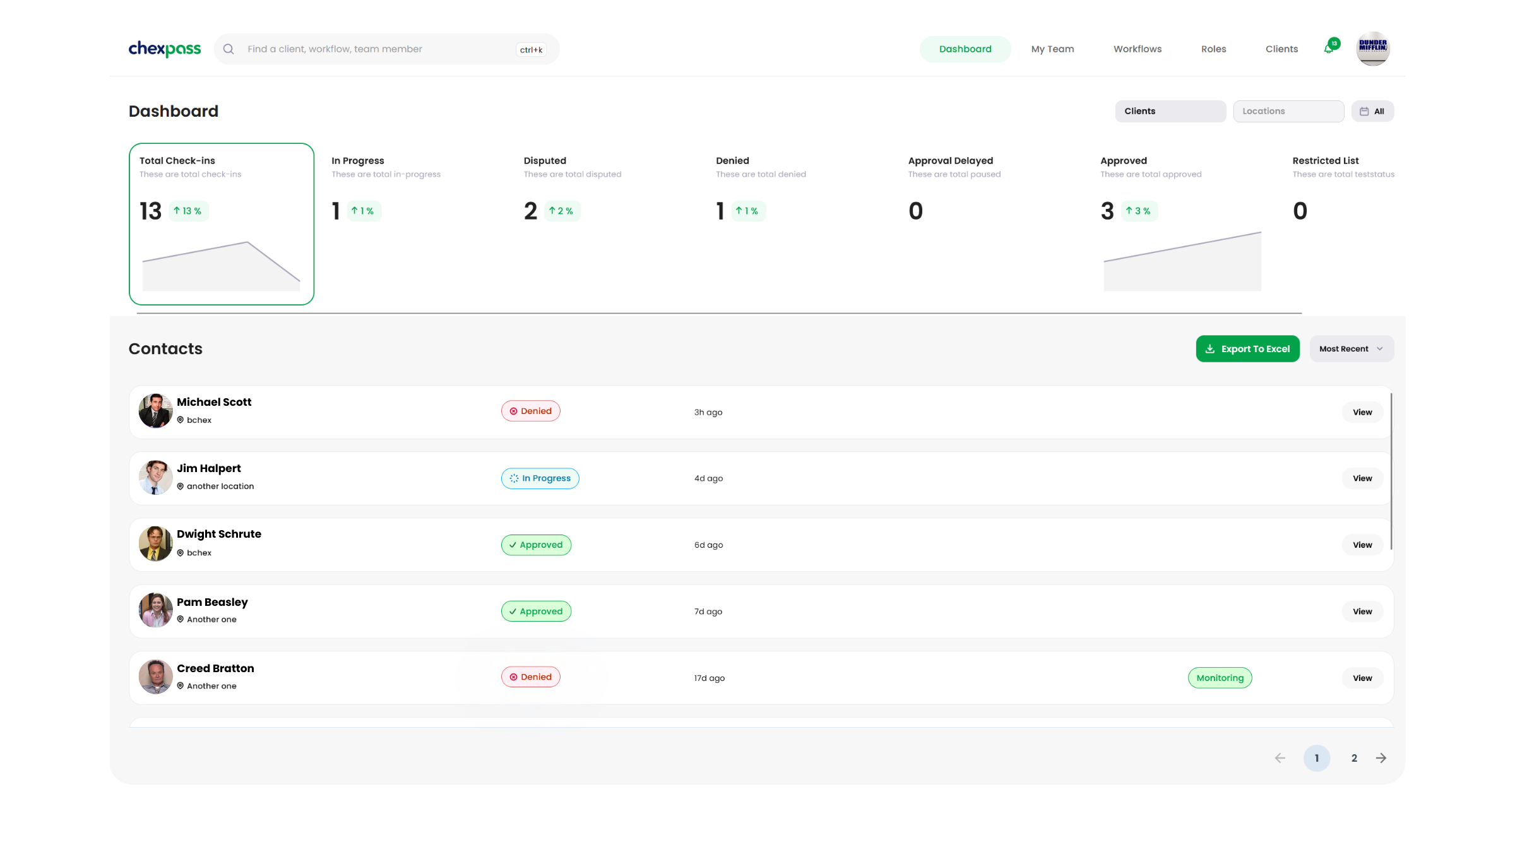Open the Most Recent sort dropdown
Image resolution: width=1515 pixels, height=852 pixels.
[x=1351, y=349]
